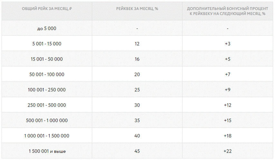The height and width of the screenshot is (160, 275).
Task: Click the '+15' bonus percent cell
Action: [227, 120]
